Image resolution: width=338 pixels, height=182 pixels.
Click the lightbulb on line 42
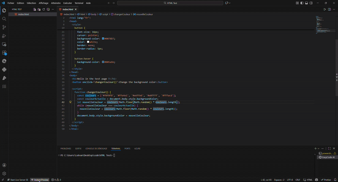(70, 102)
